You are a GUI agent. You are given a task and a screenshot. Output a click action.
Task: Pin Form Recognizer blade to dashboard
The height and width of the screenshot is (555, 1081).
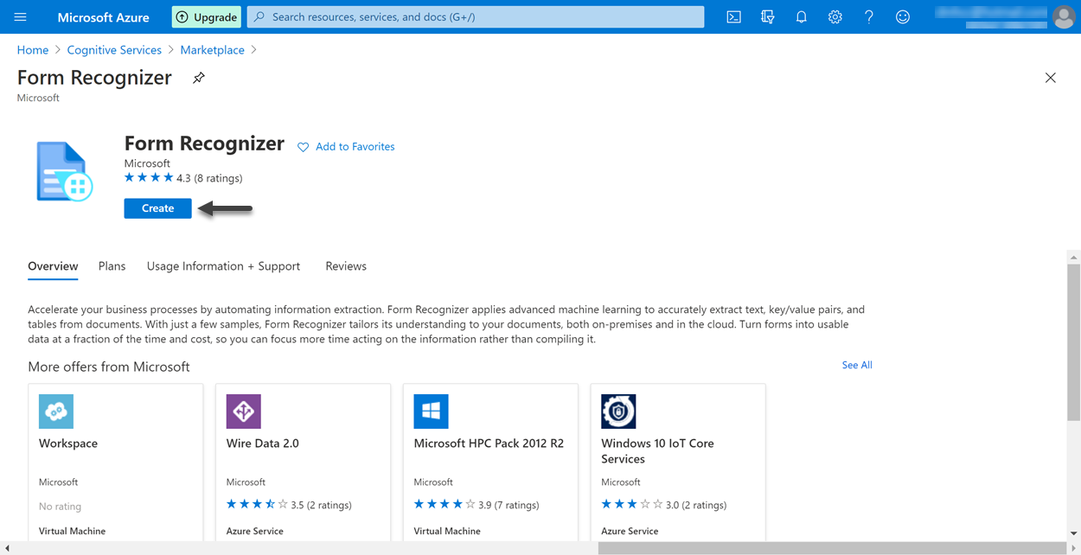[199, 78]
